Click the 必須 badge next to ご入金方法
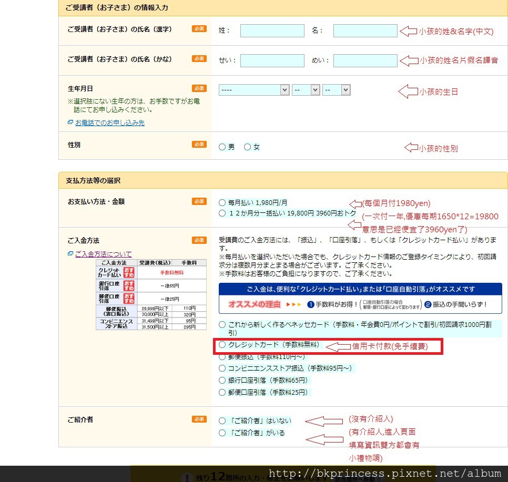The height and width of the screenshot is (482, 508). pyautogui.click(x=199, y=240)
